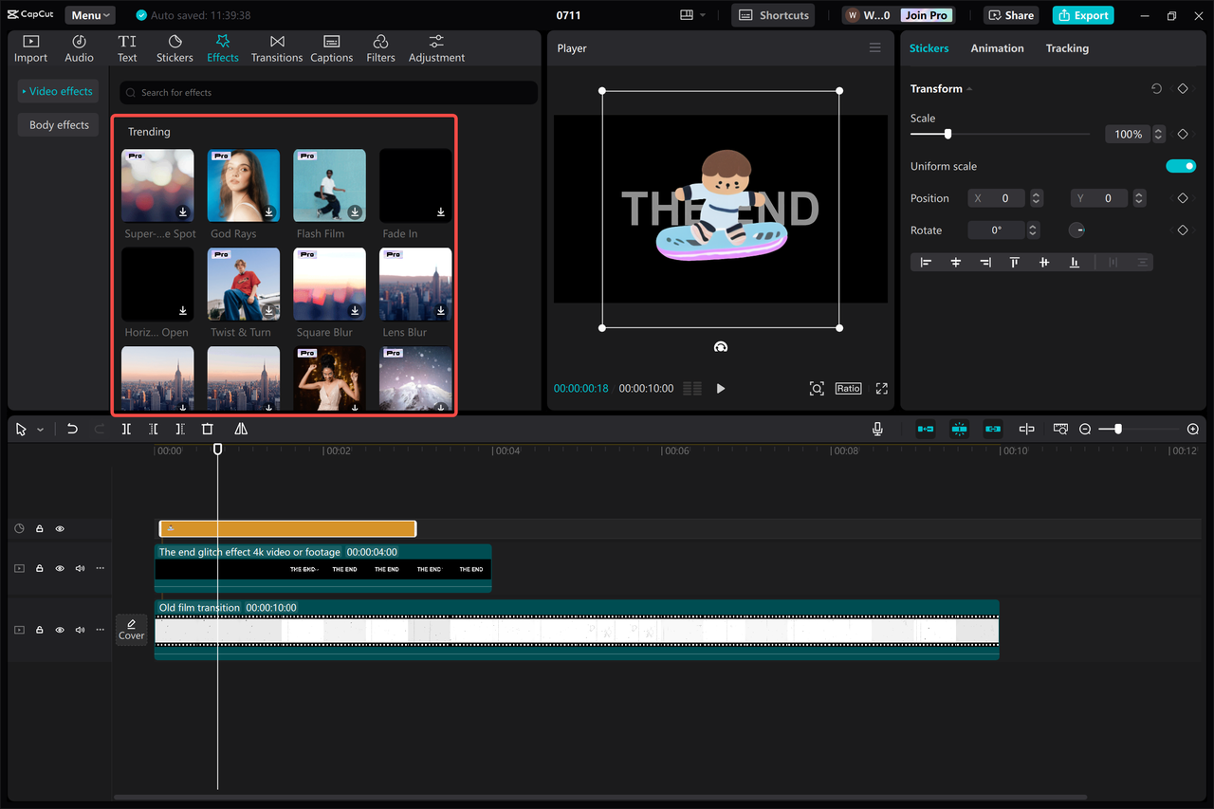
Task: Open player zoom-to-fit scan icon
Action: coord(817,389)
